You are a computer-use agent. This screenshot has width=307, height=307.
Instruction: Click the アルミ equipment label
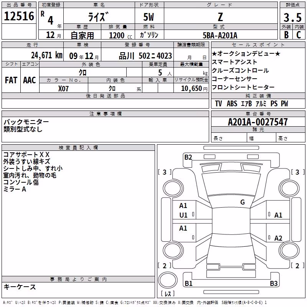tap(261, 104)
